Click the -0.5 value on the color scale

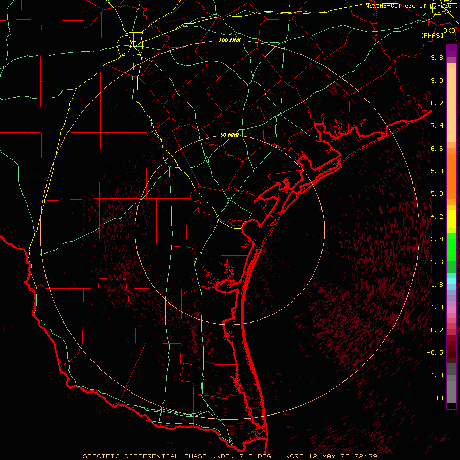(x=435, y=352)
